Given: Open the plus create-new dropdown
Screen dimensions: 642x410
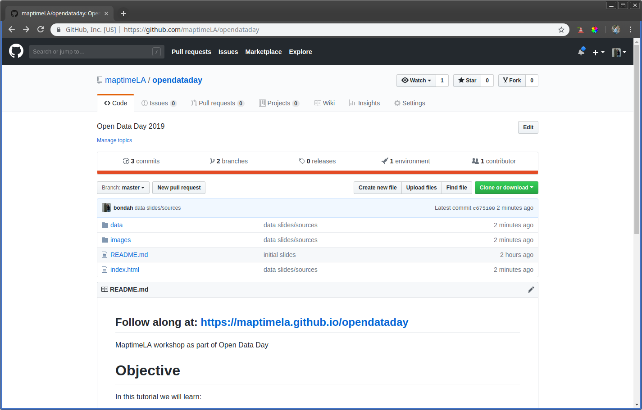Looking at the screenshot, I should 598,52.
